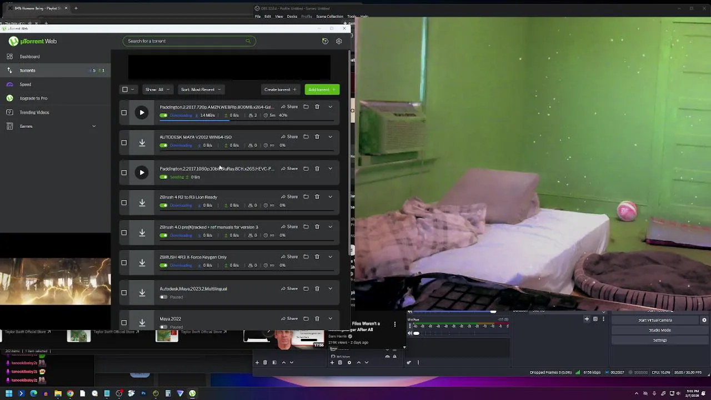This screenshot has height=400, width=711.
Task: Expand ZBRUSH 4R3 X-Force Keygen details
Action: (x=330, y=257)
